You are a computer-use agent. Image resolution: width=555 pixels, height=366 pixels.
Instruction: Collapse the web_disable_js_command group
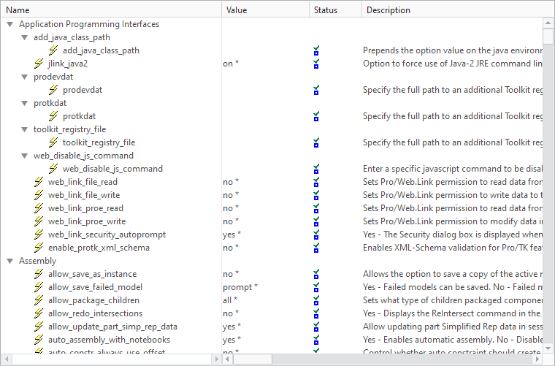[24, 156]
